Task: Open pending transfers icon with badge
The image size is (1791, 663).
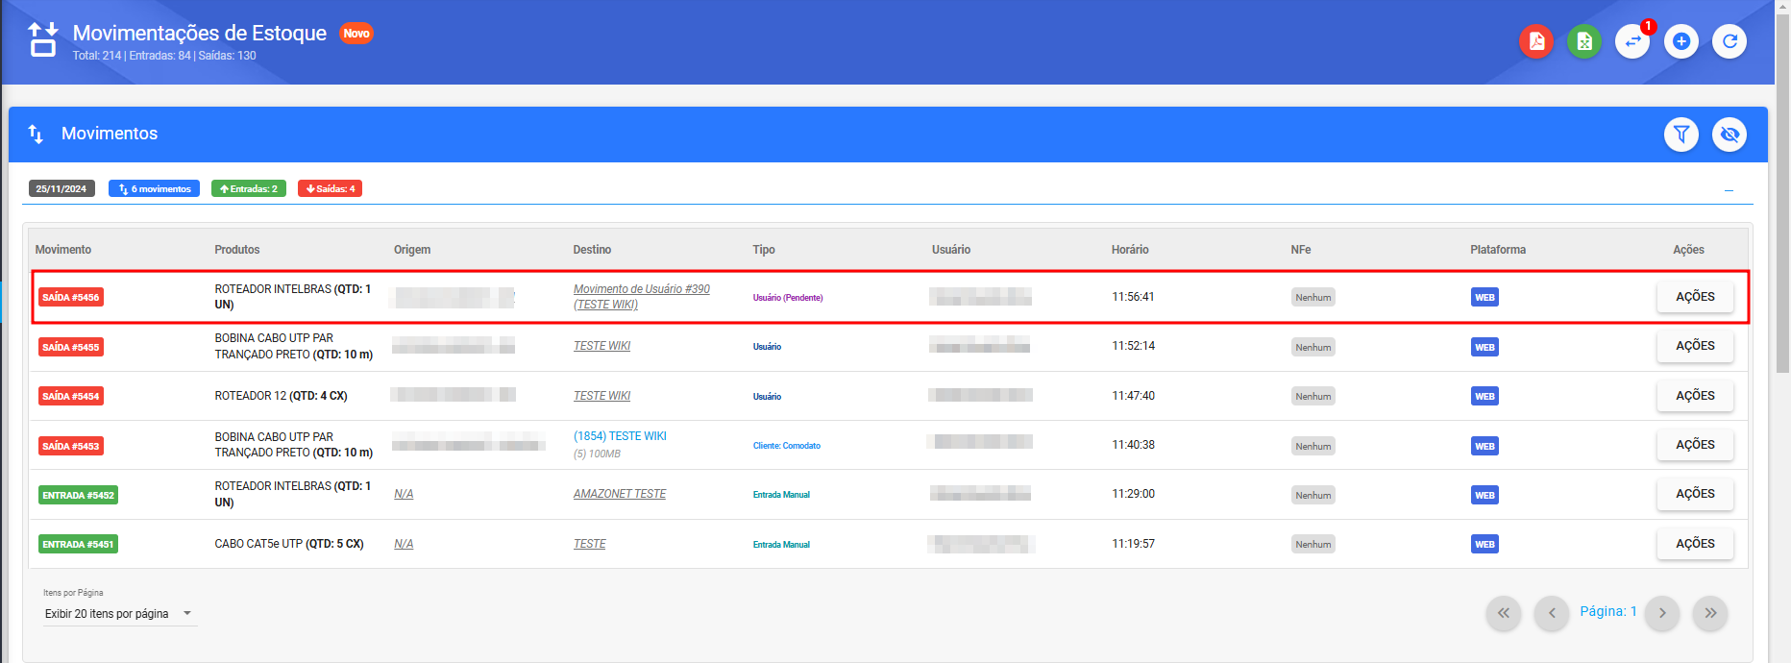Action: coord(1632,41)
